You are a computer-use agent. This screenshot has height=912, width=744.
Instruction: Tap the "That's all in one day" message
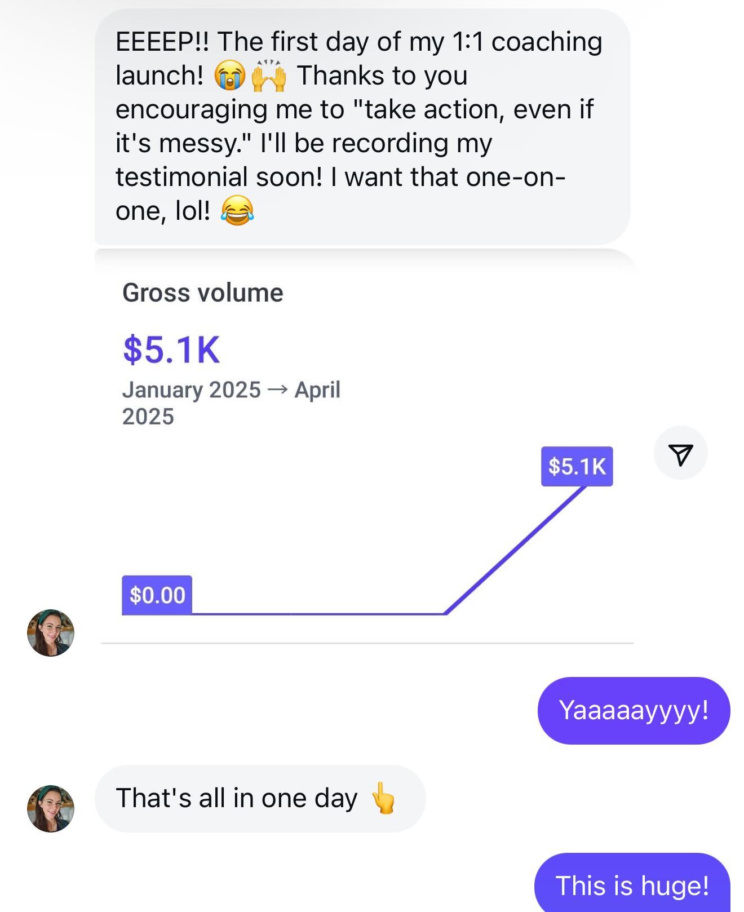[x=237, y=798]
